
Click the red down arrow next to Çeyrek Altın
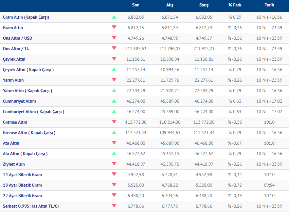(114, 59)
